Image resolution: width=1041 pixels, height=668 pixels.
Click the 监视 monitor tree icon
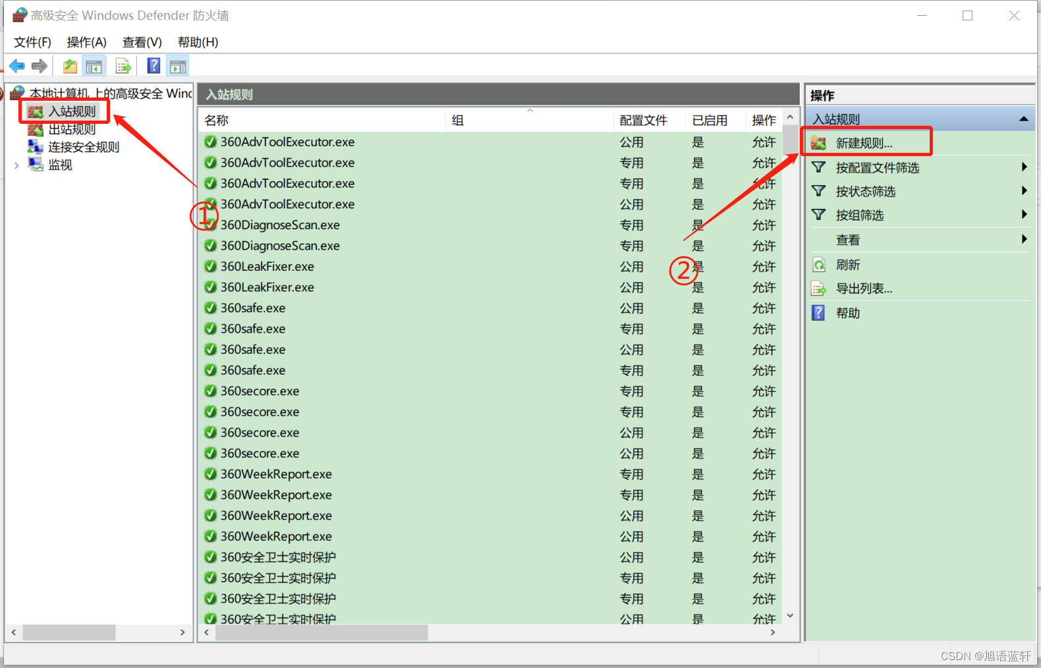click(x=36, y=165)
